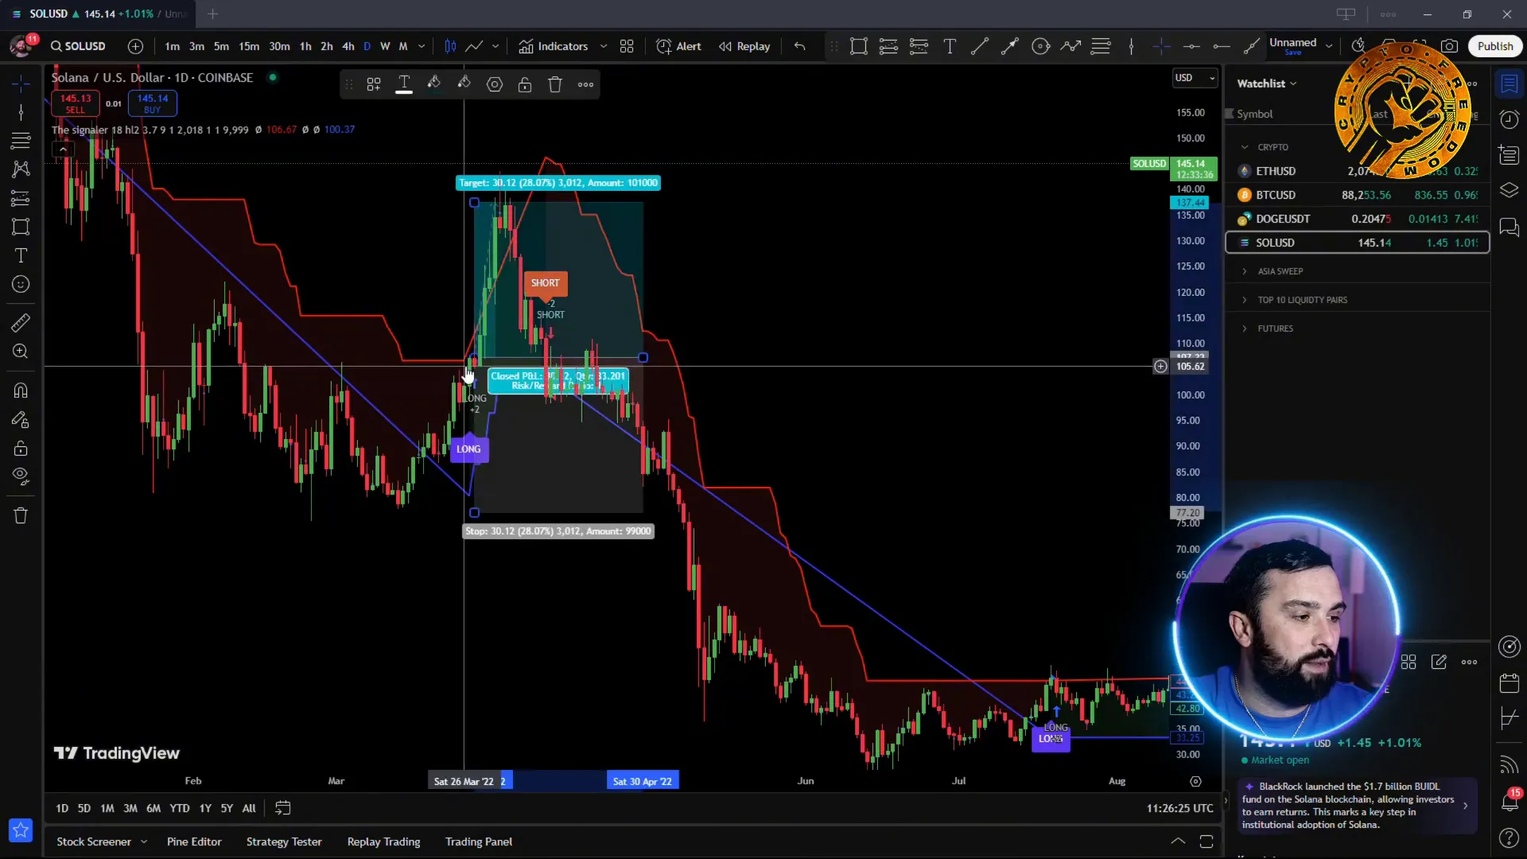Select the W weekly timeframe
The image size is (1527, 859).
pos(385,46)
